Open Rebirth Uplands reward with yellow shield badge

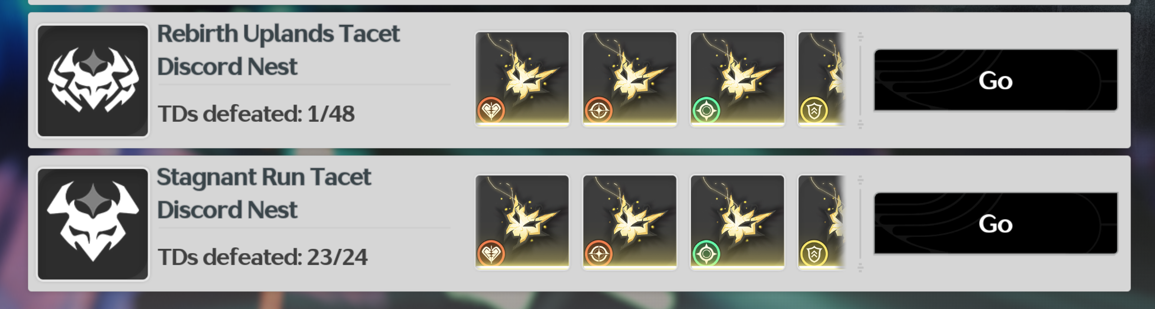(x=822, y=79)
